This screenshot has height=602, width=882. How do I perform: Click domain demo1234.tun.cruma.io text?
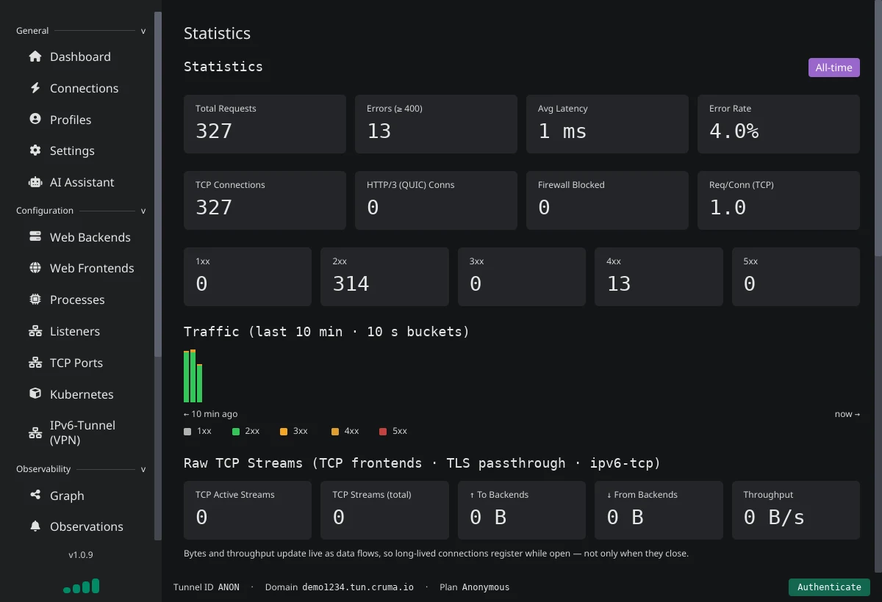pos(358,587)
